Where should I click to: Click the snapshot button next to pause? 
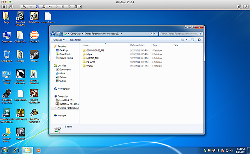(x=11, y=7)
